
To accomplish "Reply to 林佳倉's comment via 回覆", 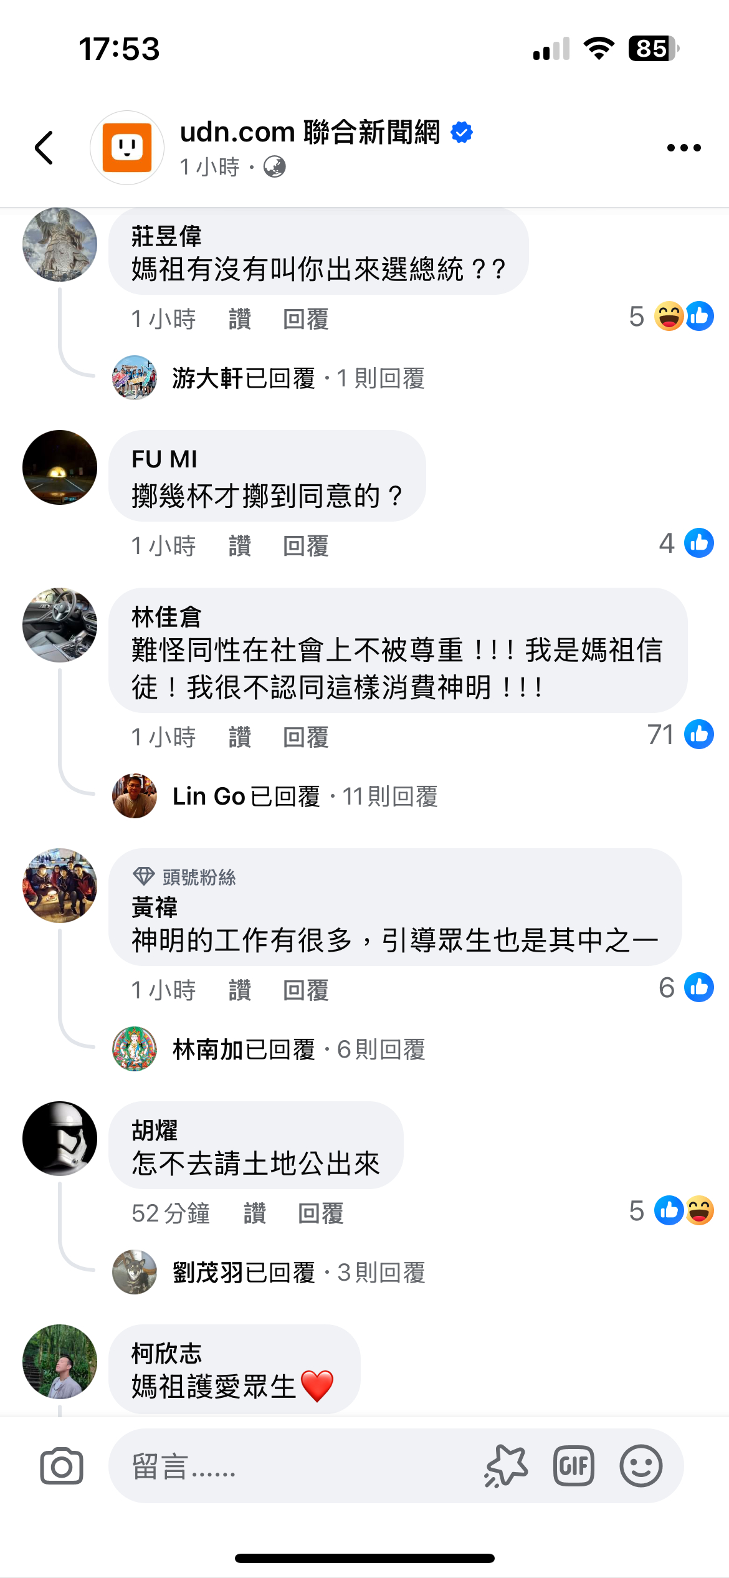I will (306, 737).
